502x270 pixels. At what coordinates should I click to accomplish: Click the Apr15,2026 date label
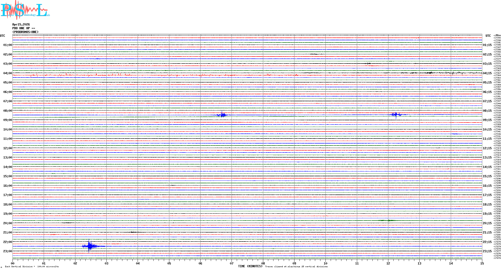(21, 24)
